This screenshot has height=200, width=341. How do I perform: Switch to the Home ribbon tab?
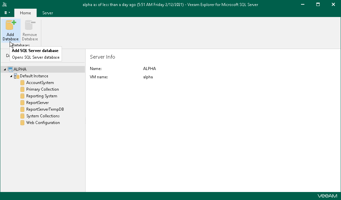(x=25, y=13)
